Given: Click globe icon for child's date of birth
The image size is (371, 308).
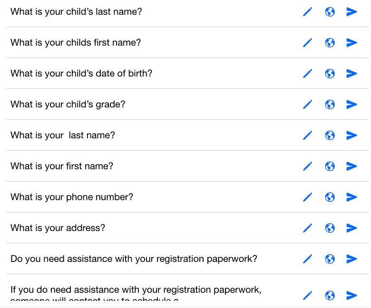Looking at the screenshot, I should tap(330, 74).
